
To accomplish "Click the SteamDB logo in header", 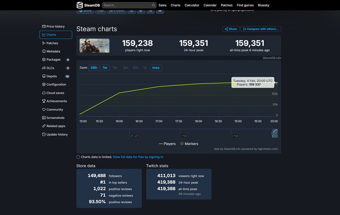I will 88,5.
